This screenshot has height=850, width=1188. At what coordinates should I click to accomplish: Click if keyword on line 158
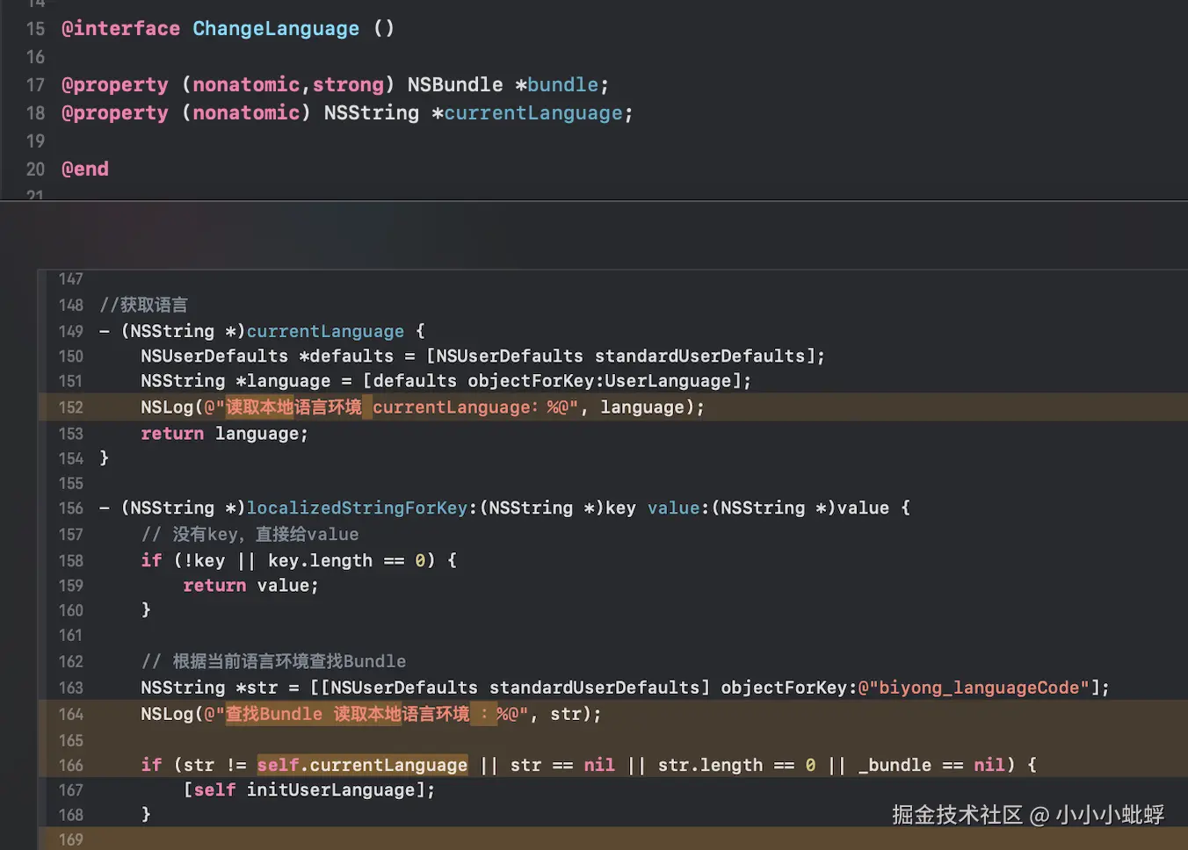tap(151, 561)
